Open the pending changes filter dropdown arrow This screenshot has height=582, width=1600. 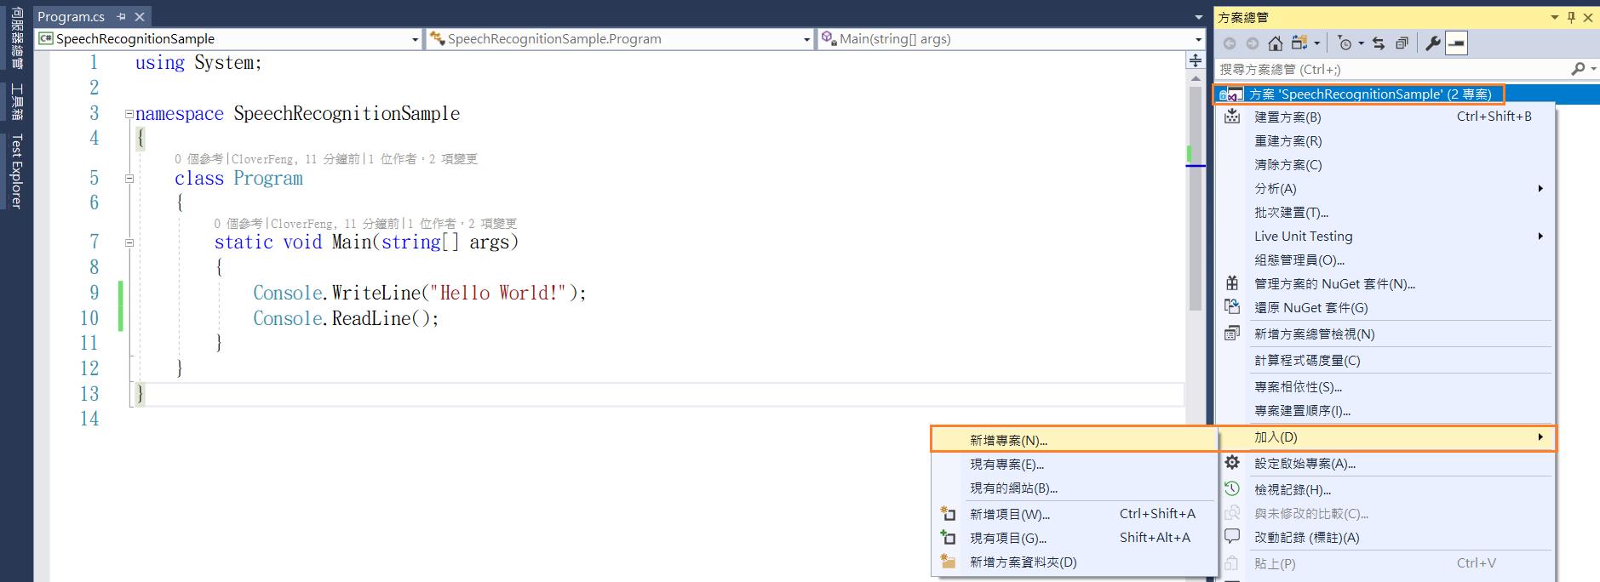[x=1360, y=43]
